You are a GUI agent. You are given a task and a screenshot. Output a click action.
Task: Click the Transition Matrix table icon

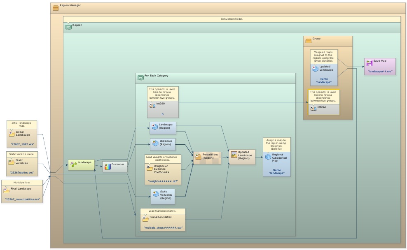(145, 218)
